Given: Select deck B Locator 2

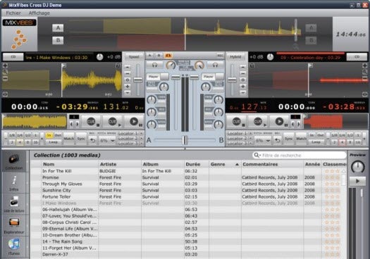Looking at the screenshot, I should [x=237, y=139].
